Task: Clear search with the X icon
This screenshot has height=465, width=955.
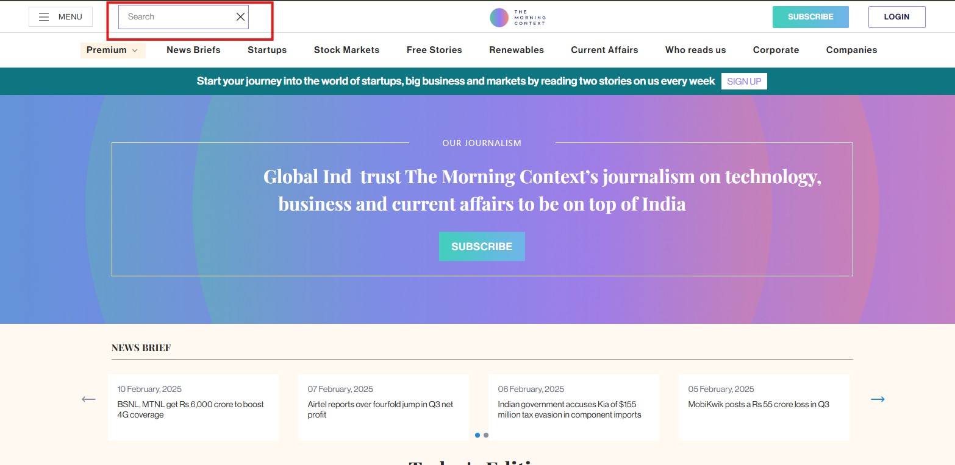Action: point(240,17)
